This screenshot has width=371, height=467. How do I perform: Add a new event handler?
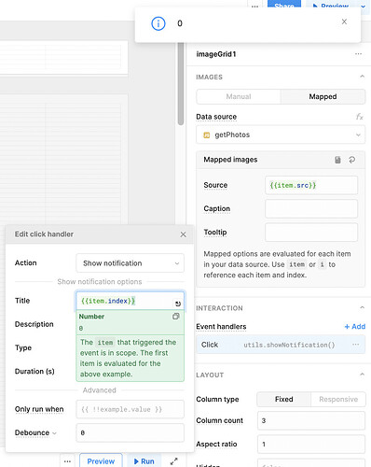(x=355, y=326)
